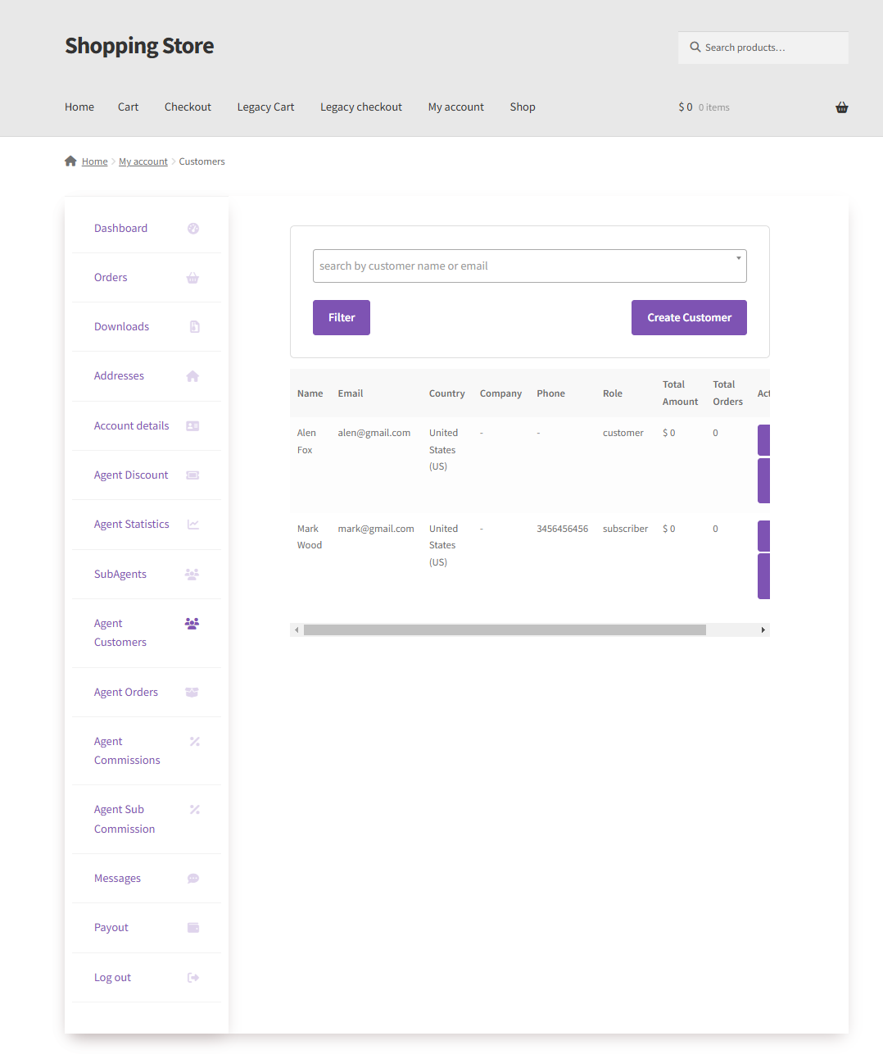This screenshot has height=1059, width=883.
Task: Click the Messages speech bubble icon
Action: point(193,879)
